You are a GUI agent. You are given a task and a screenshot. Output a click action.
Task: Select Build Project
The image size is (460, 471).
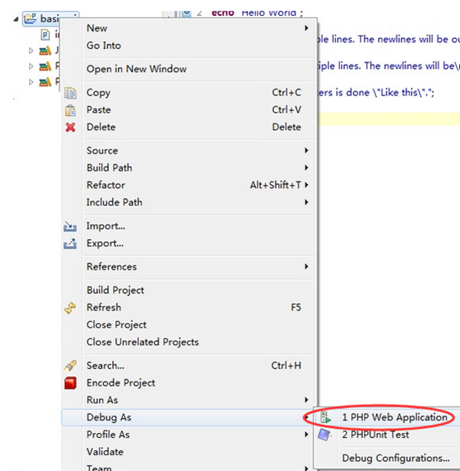point(189,290)
